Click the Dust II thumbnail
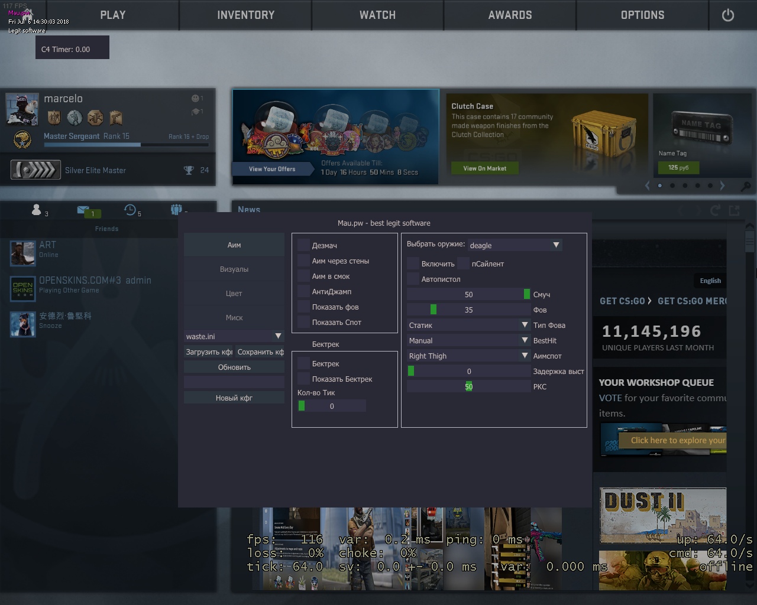 [x=662, y=516]
